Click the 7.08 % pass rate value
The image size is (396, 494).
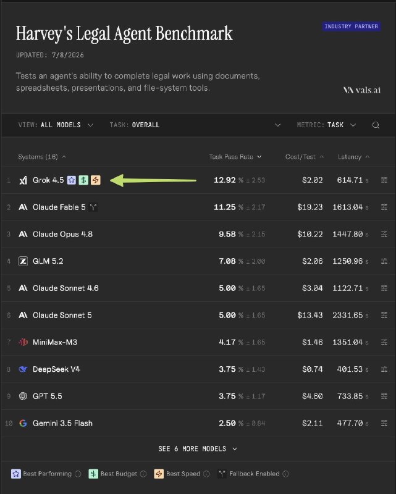pyautogui.click(x=231, y=261)
